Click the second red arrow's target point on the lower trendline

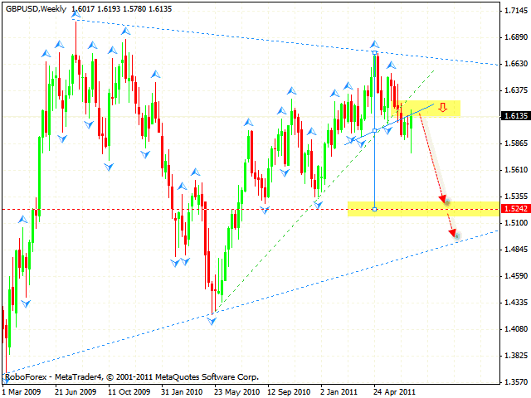(457, 236)
